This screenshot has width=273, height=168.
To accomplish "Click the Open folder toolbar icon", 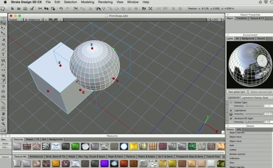I will pos(19,9).
